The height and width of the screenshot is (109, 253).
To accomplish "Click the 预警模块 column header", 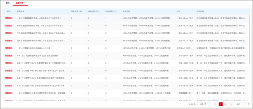I will click(21, 12).
